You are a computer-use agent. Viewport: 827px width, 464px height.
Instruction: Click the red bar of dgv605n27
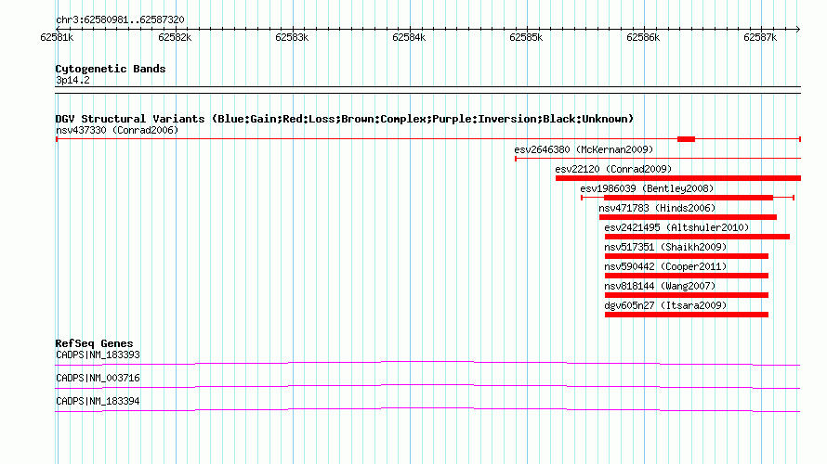tap(687, 315)
